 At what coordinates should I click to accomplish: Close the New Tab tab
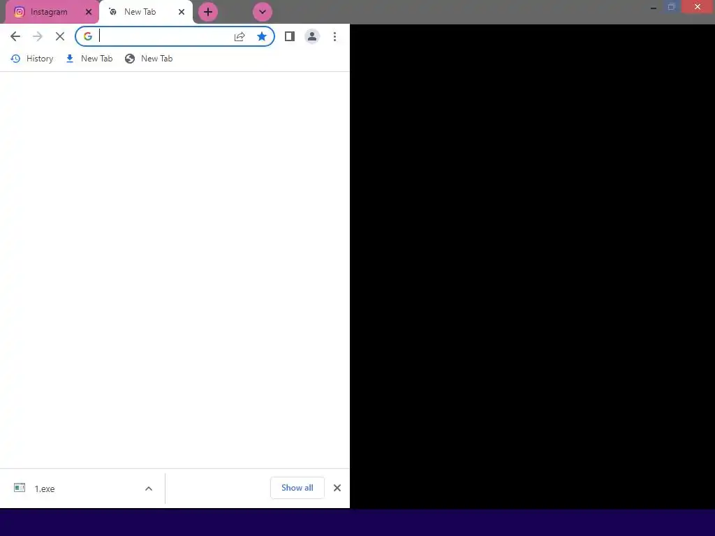click(182, 12)
